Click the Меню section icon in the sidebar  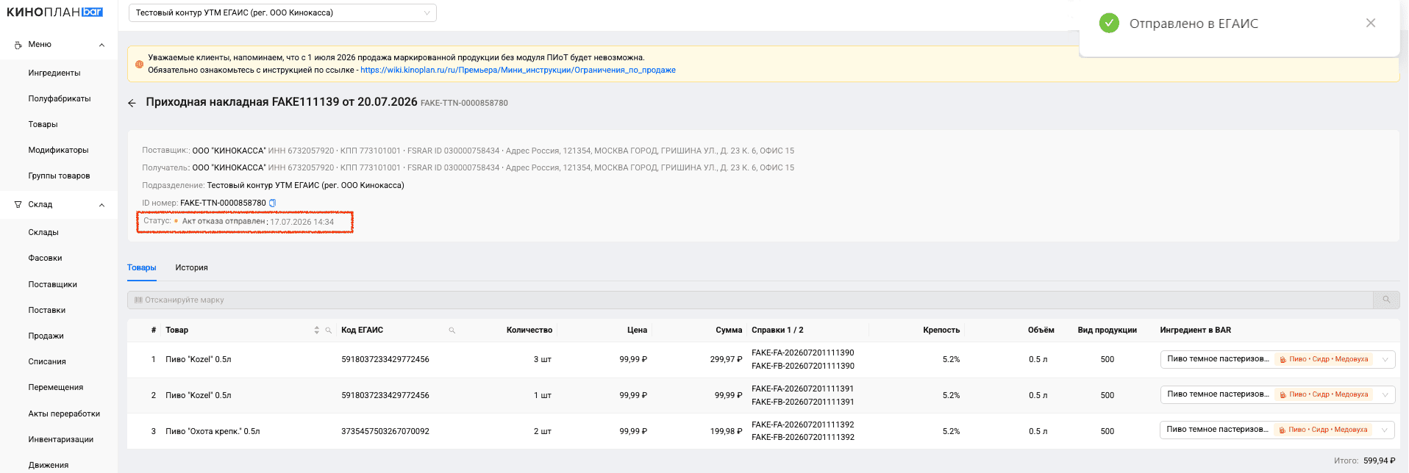(18, 45)
